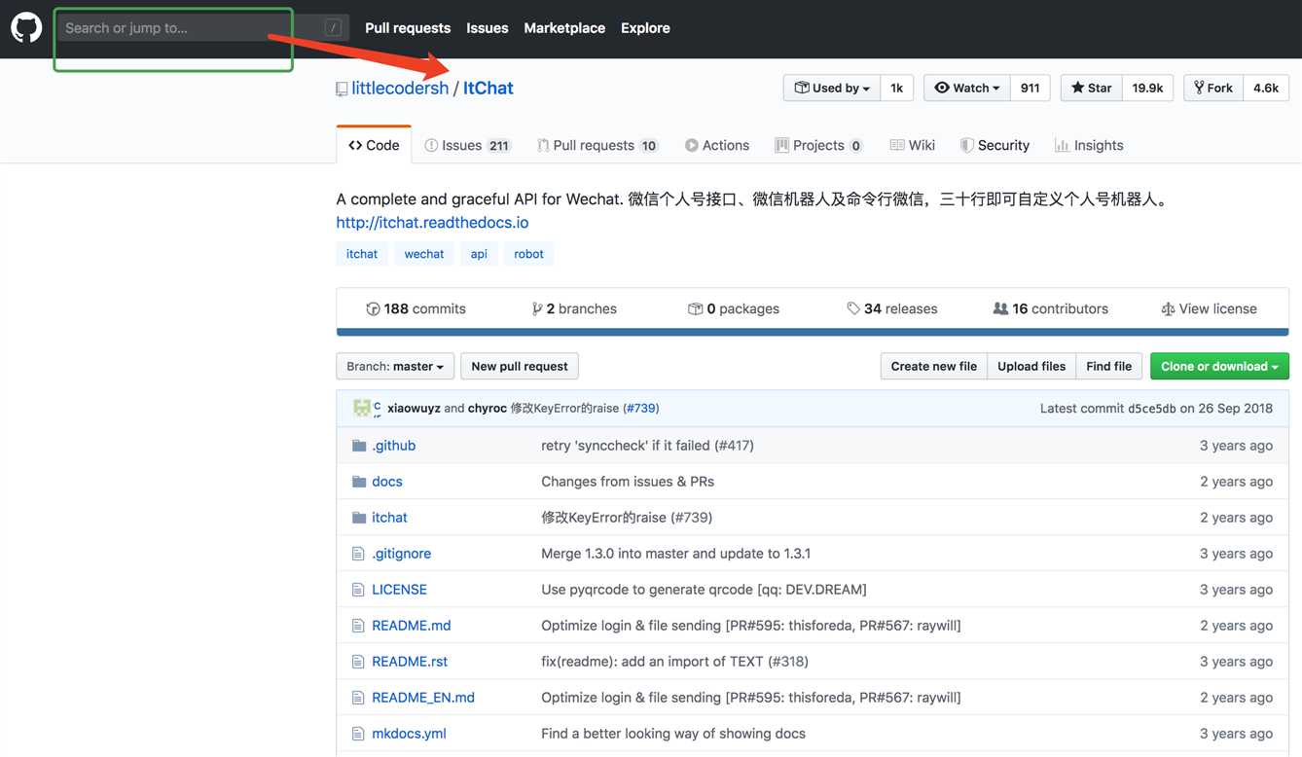Open the d5ce5db commit hash
Screen dimensions: 1302x757
1152,409
